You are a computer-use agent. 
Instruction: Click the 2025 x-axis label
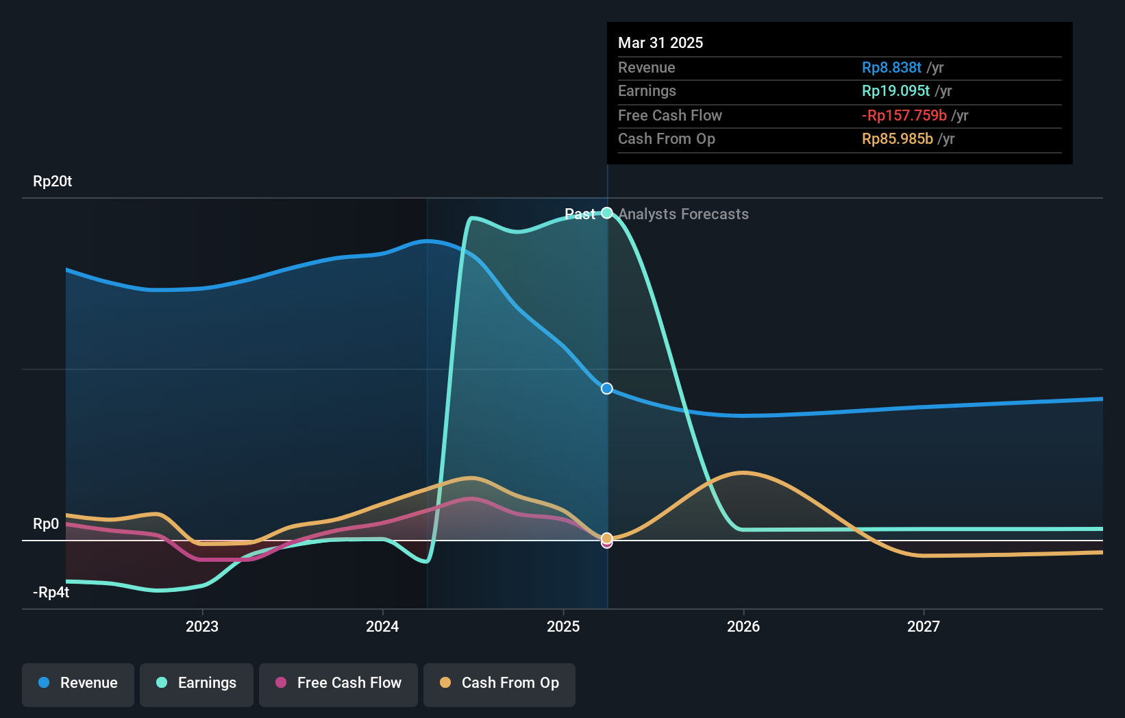point(563,626)
